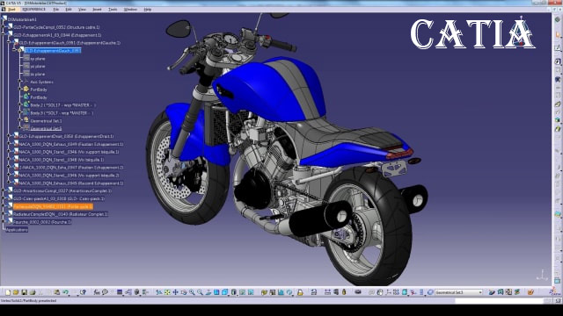Expand the GLD-AmortisseurCompl_0327 node
The width and height of the screenshot is (563, 316).
click(x=4, y=190)
